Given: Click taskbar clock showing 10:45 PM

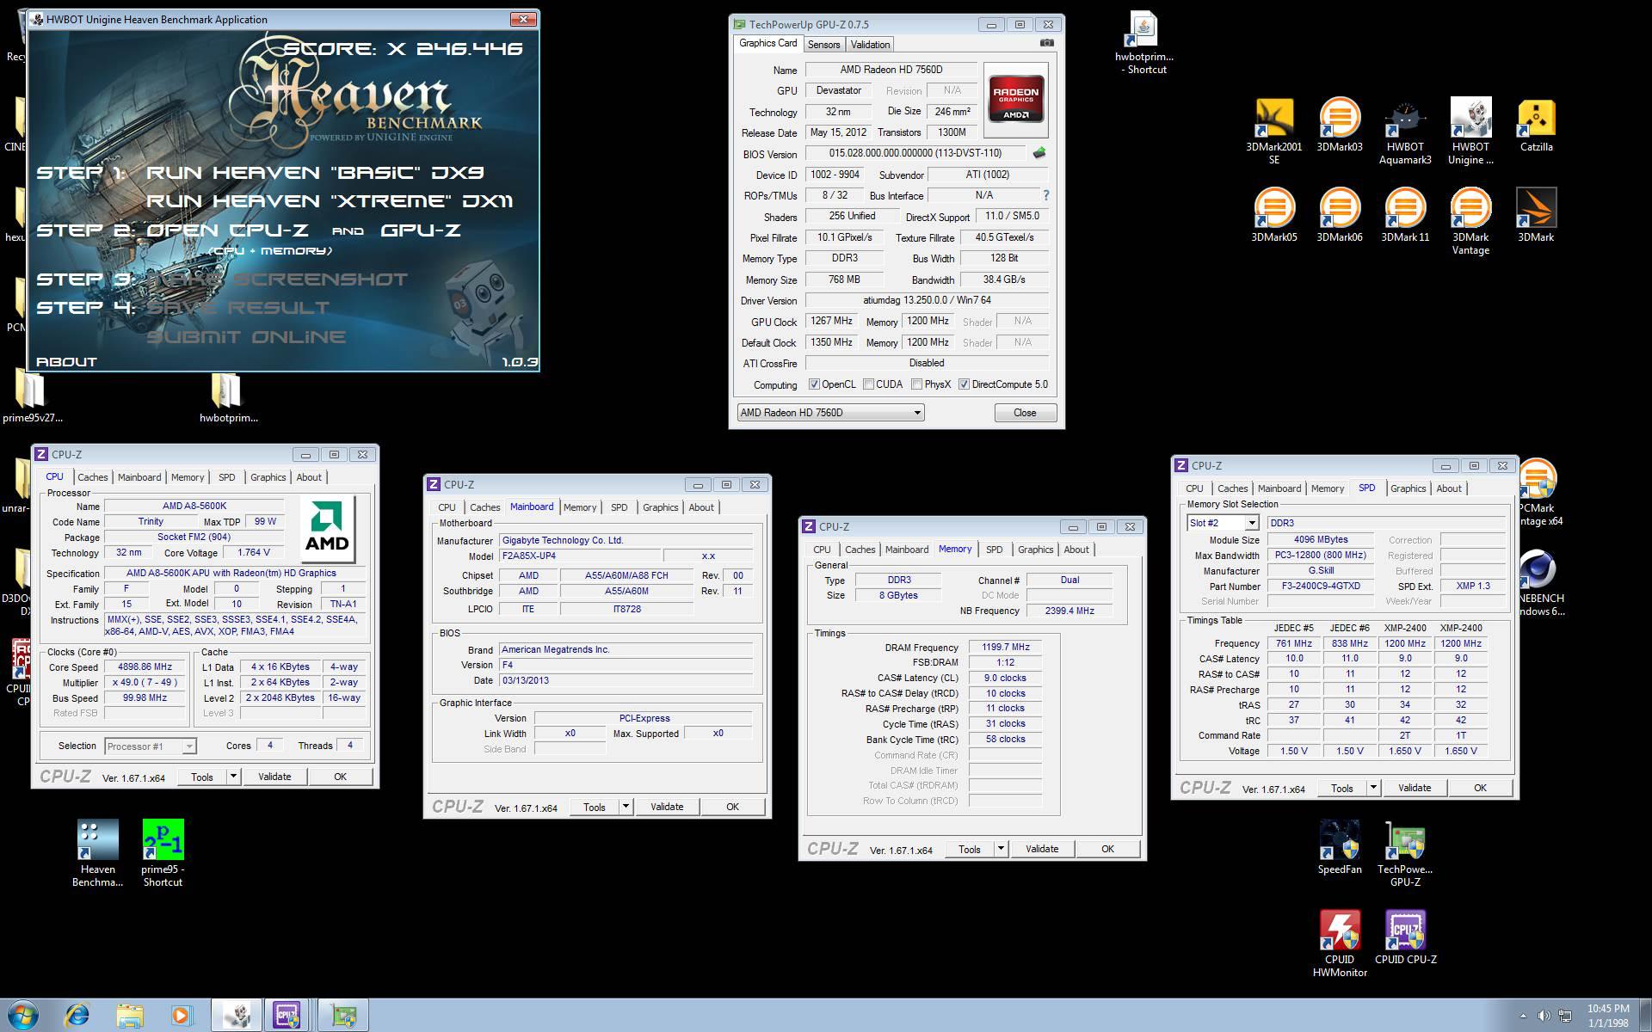Looking at the screenshot, I should (1608, 1016).
